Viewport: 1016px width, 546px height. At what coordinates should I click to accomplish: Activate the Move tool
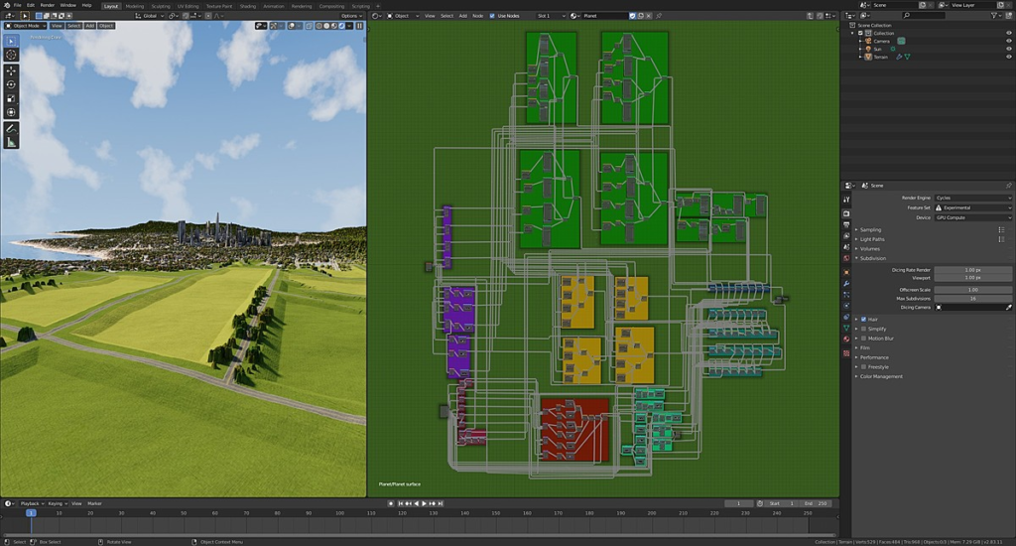(11, 70)
